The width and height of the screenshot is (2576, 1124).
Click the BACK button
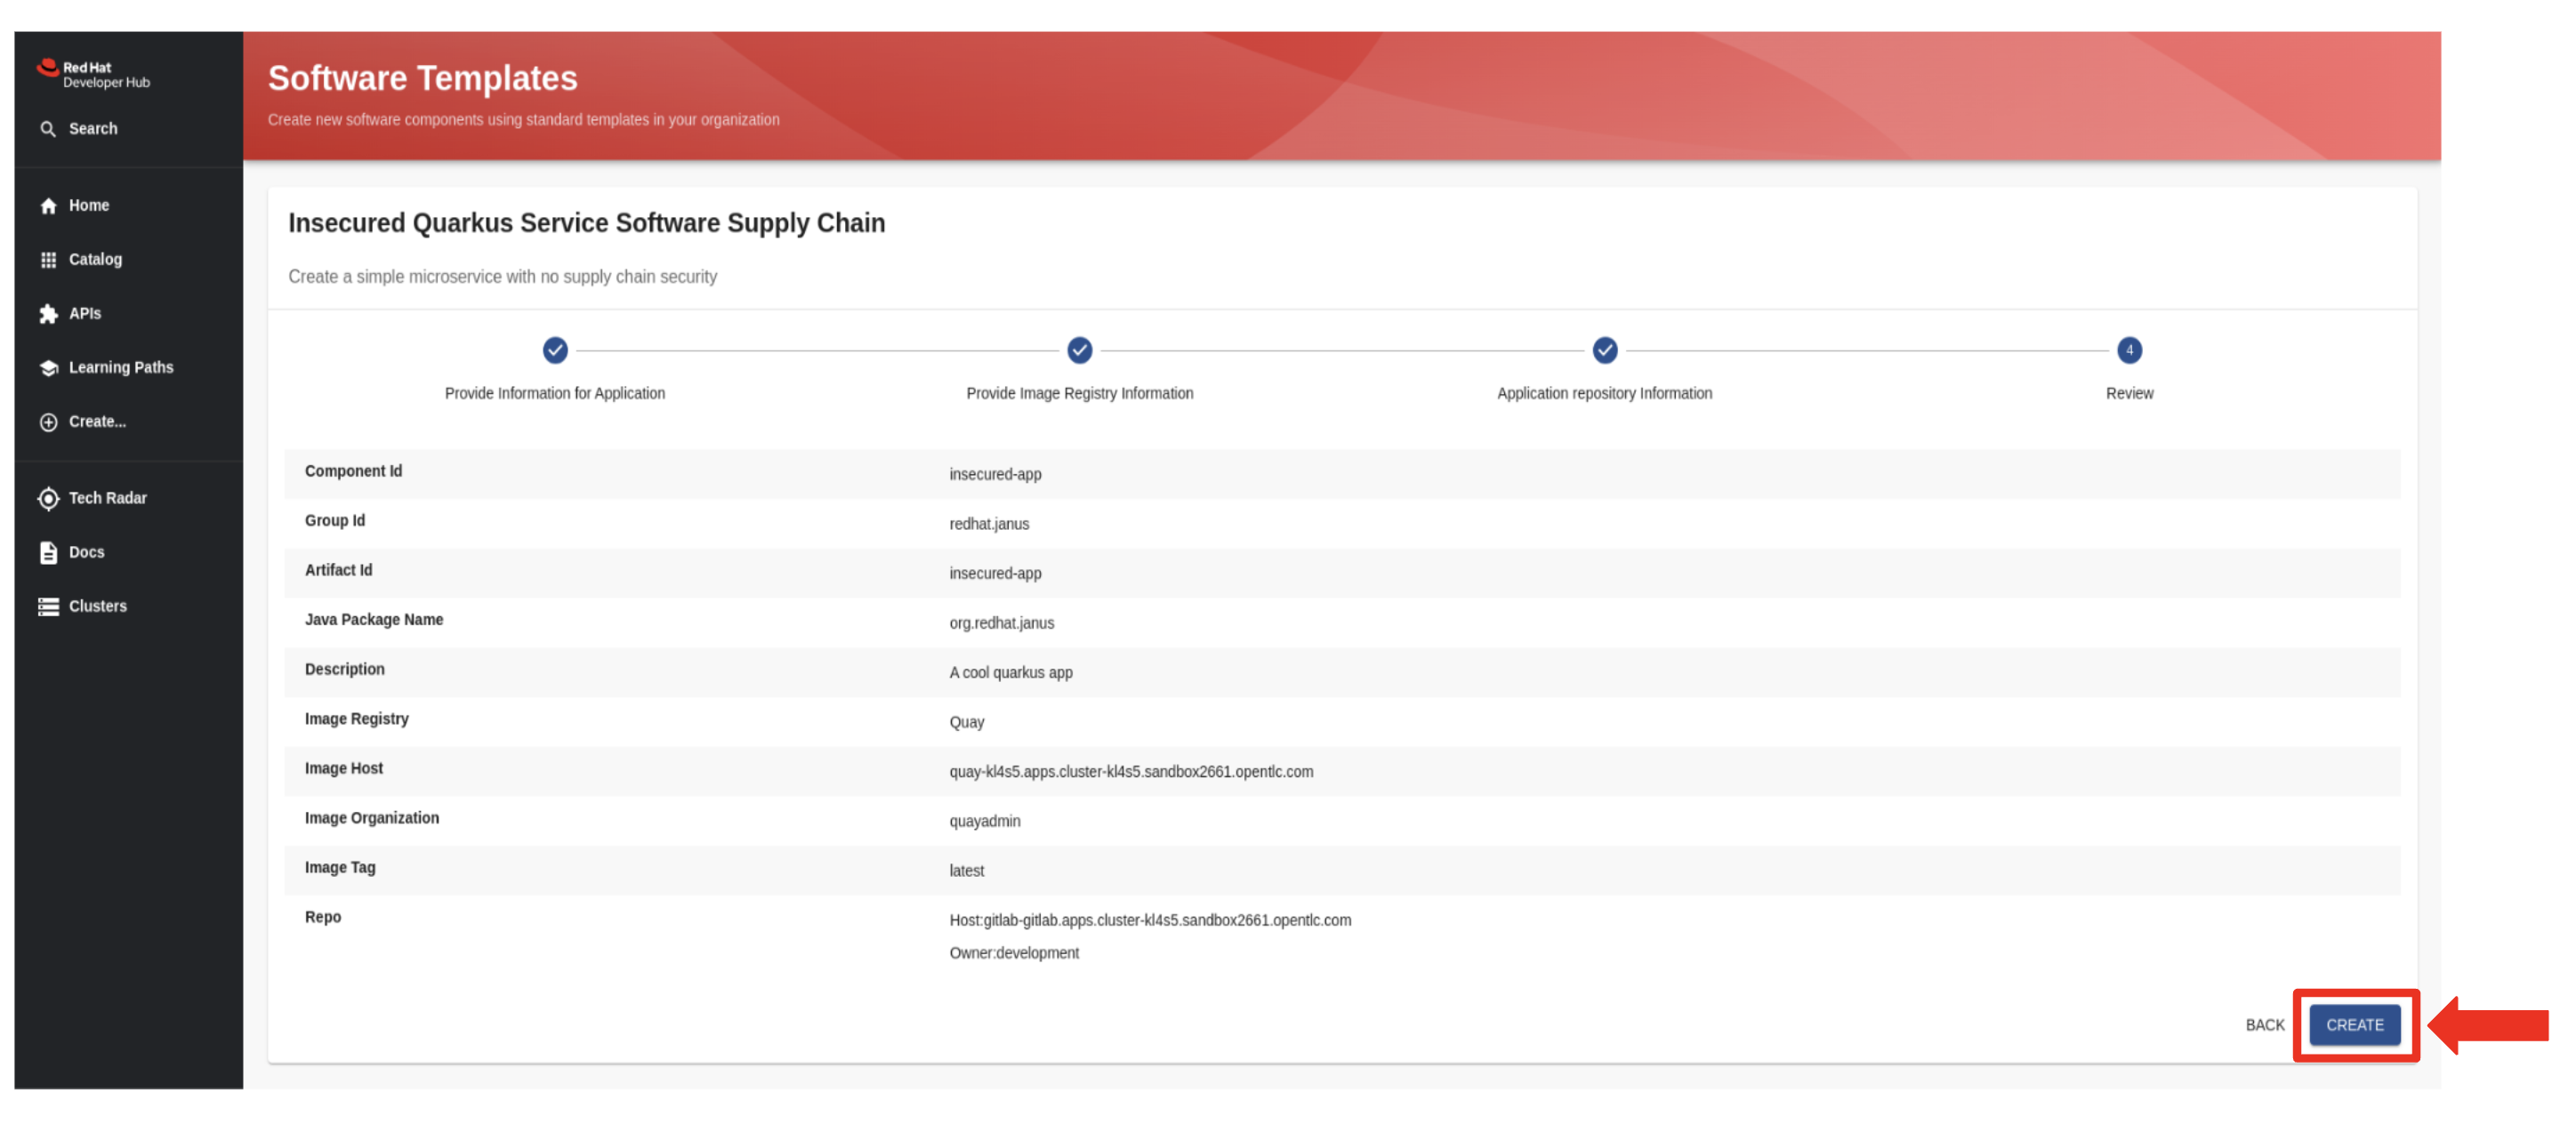click(2264, 1025)
